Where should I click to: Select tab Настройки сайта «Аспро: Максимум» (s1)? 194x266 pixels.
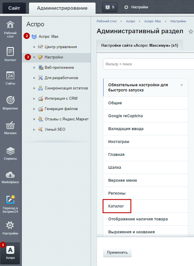pos(139,46)
